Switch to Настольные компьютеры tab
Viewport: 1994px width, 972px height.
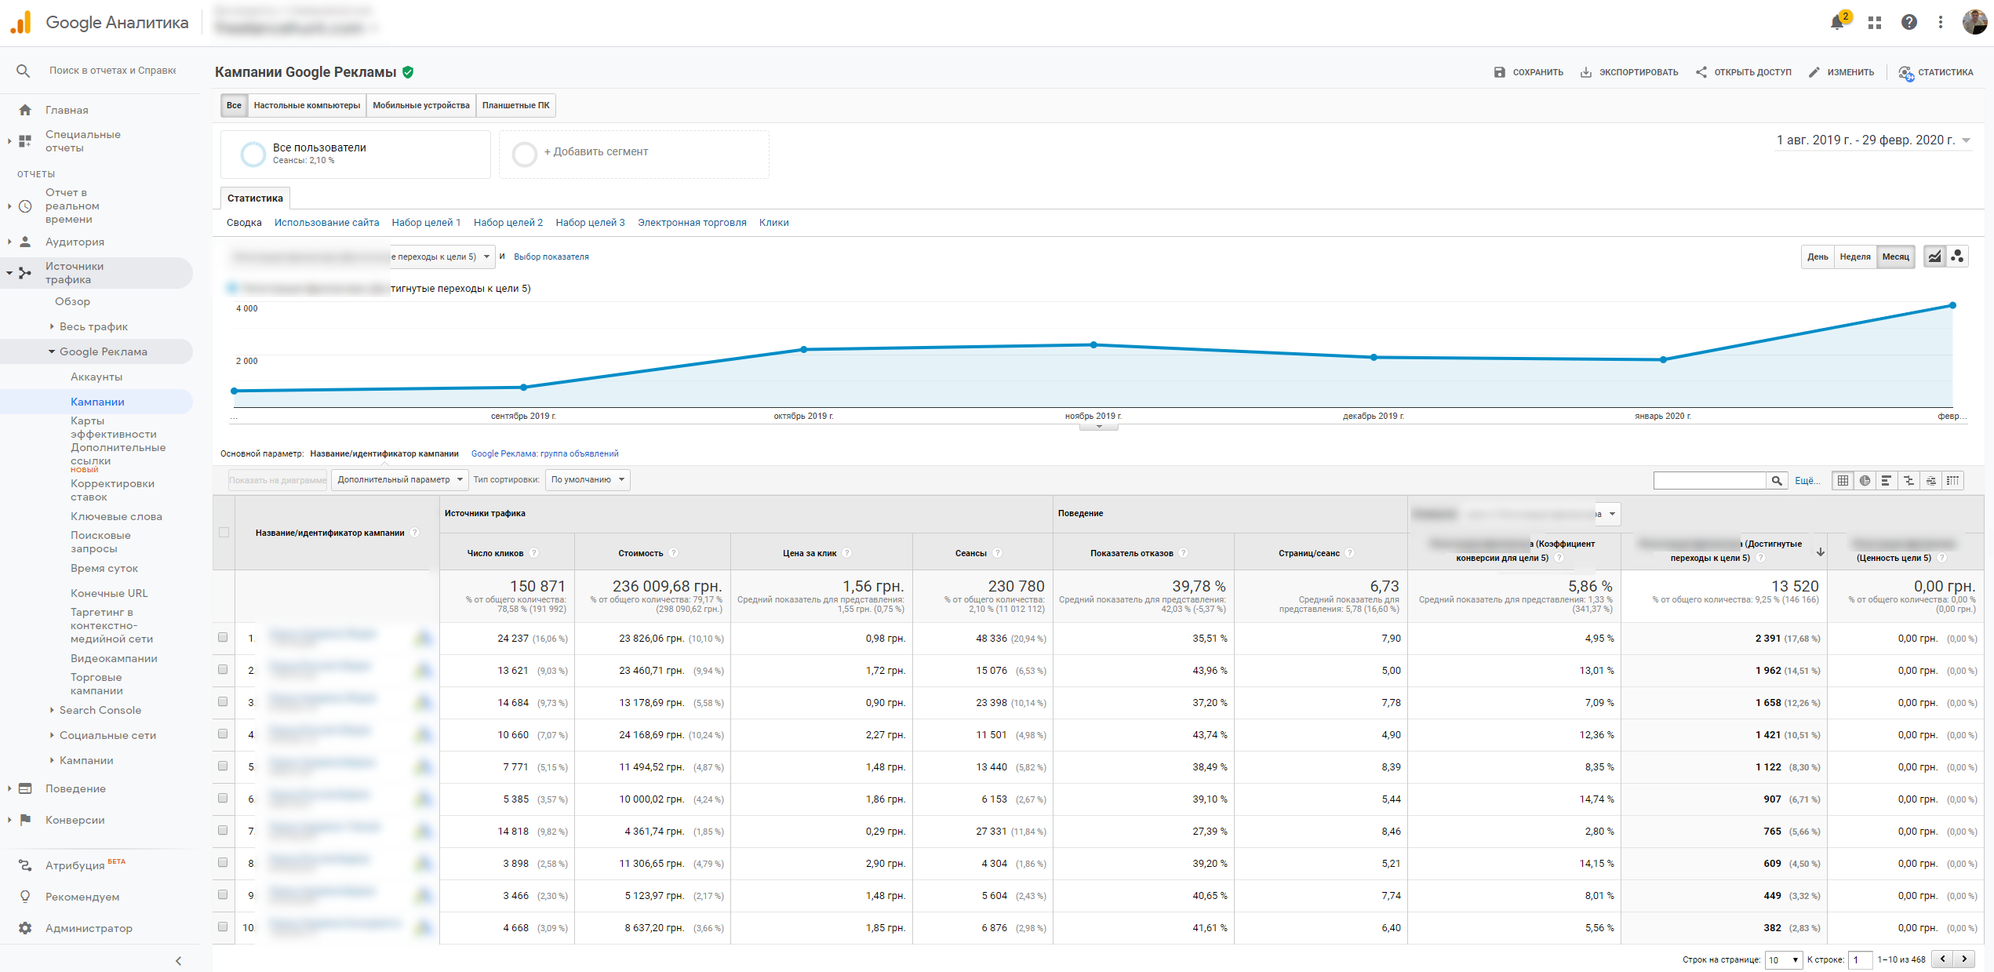[x=307, y=106]
